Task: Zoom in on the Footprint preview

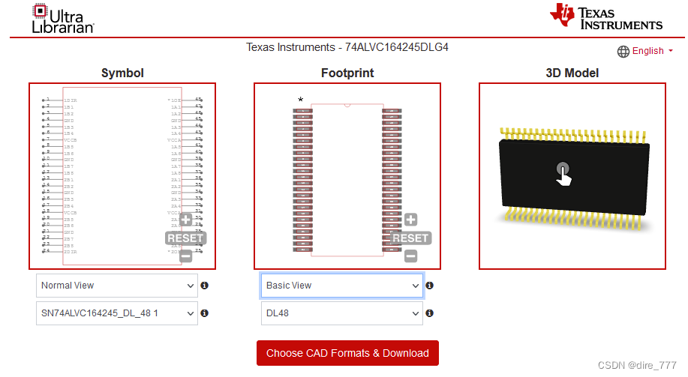Action: [410, 220]
